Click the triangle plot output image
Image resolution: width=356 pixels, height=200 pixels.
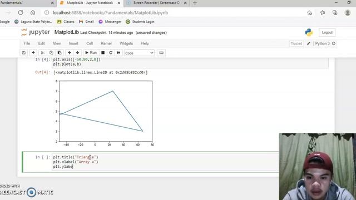click(x=105, y=113)
